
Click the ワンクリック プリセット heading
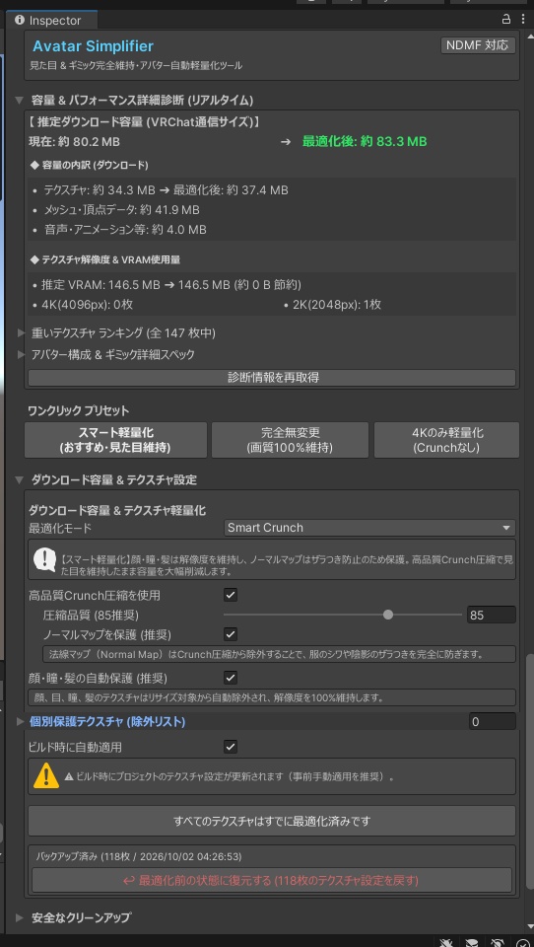click(79, 410)
